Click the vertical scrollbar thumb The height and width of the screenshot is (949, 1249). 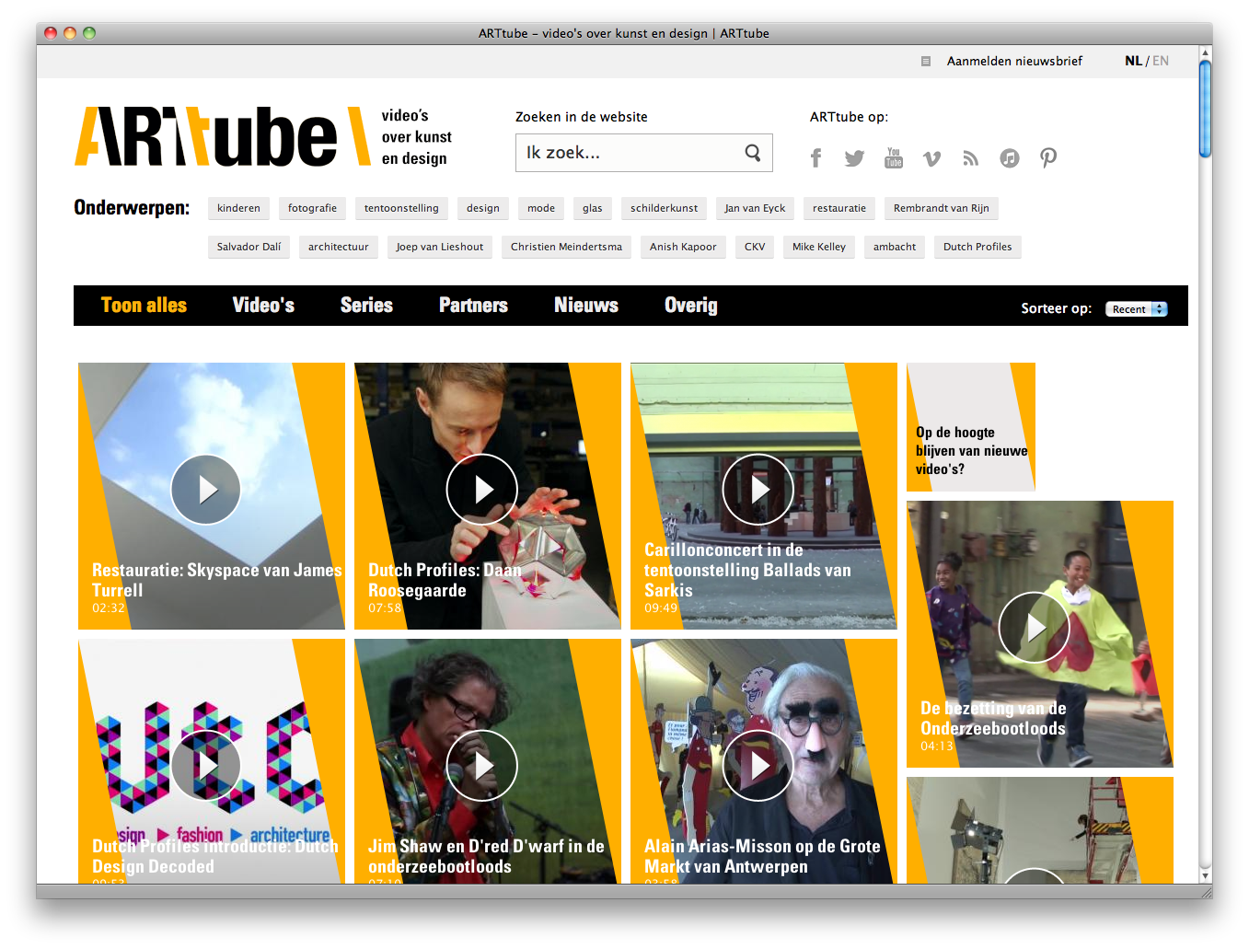tap(1206, 108)
